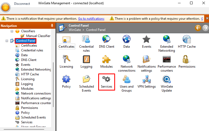Follow the Go to notifications link

91,19
